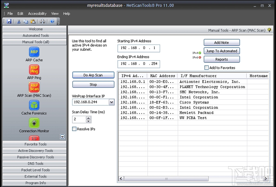Expand the Passive Discovery Tools section
The width and height of the screenshot is (276, 187).
(35, 157)
